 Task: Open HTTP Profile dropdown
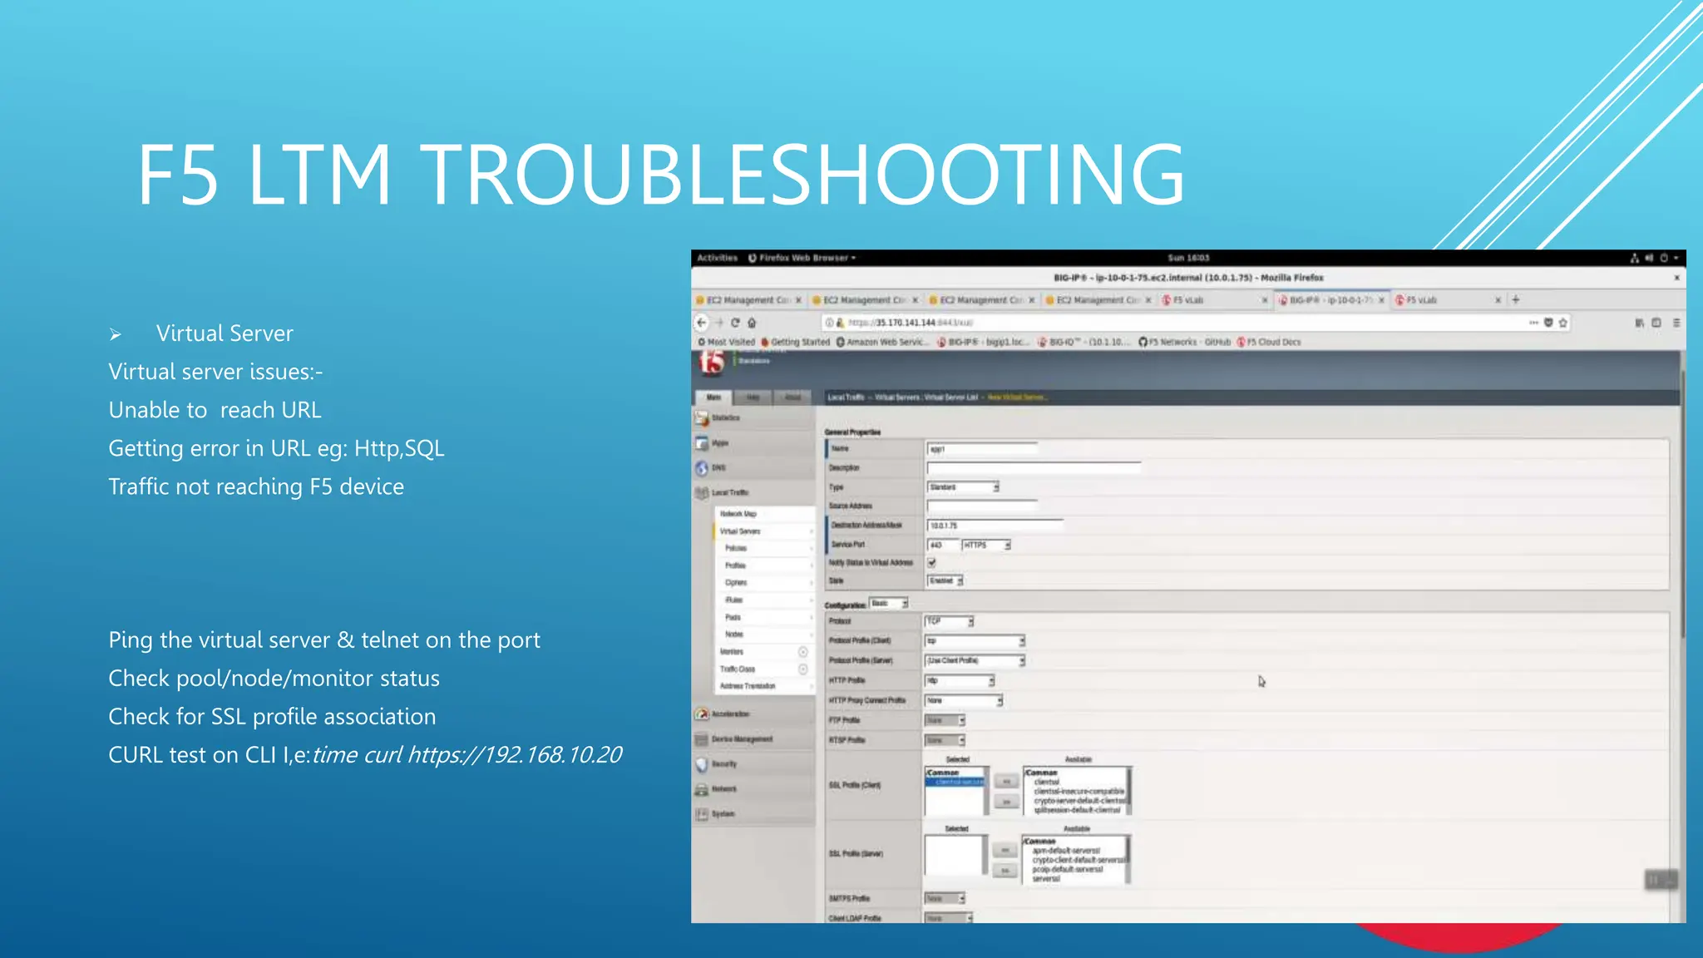960,681
